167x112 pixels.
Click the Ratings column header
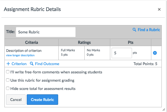[84, 42]
